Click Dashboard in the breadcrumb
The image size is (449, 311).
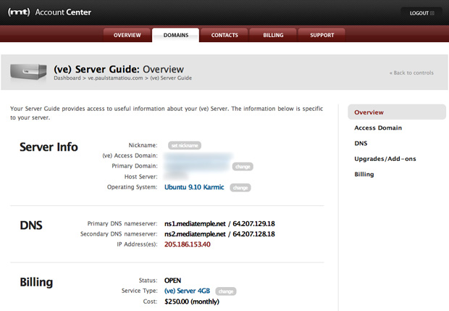point(67,78)
